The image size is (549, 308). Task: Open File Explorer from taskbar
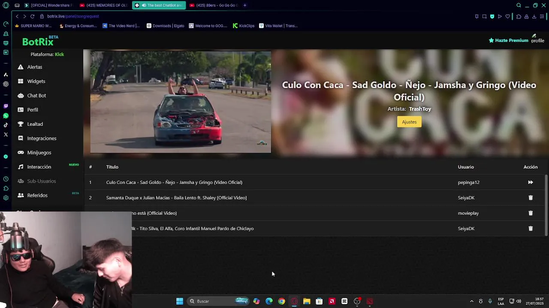[x=307, y=301]
